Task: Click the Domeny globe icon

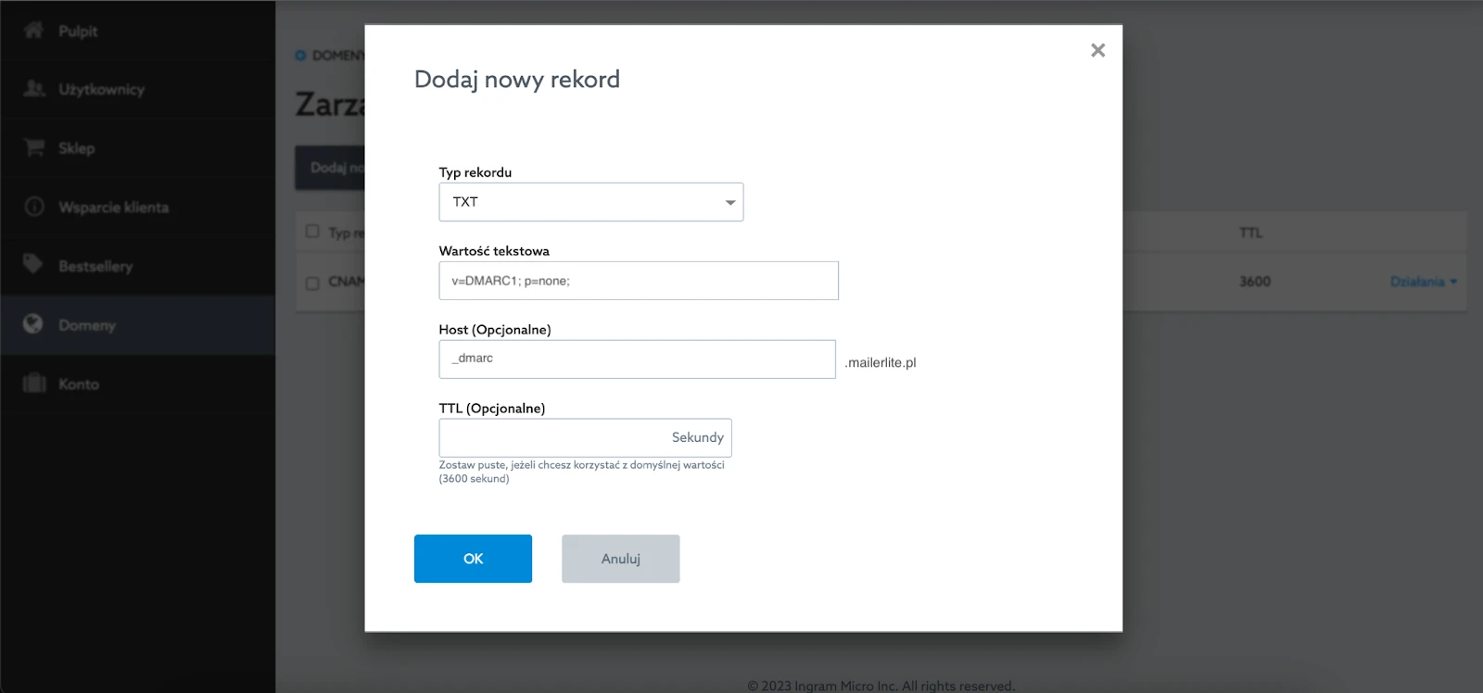Action: click(x=33, y=324)
